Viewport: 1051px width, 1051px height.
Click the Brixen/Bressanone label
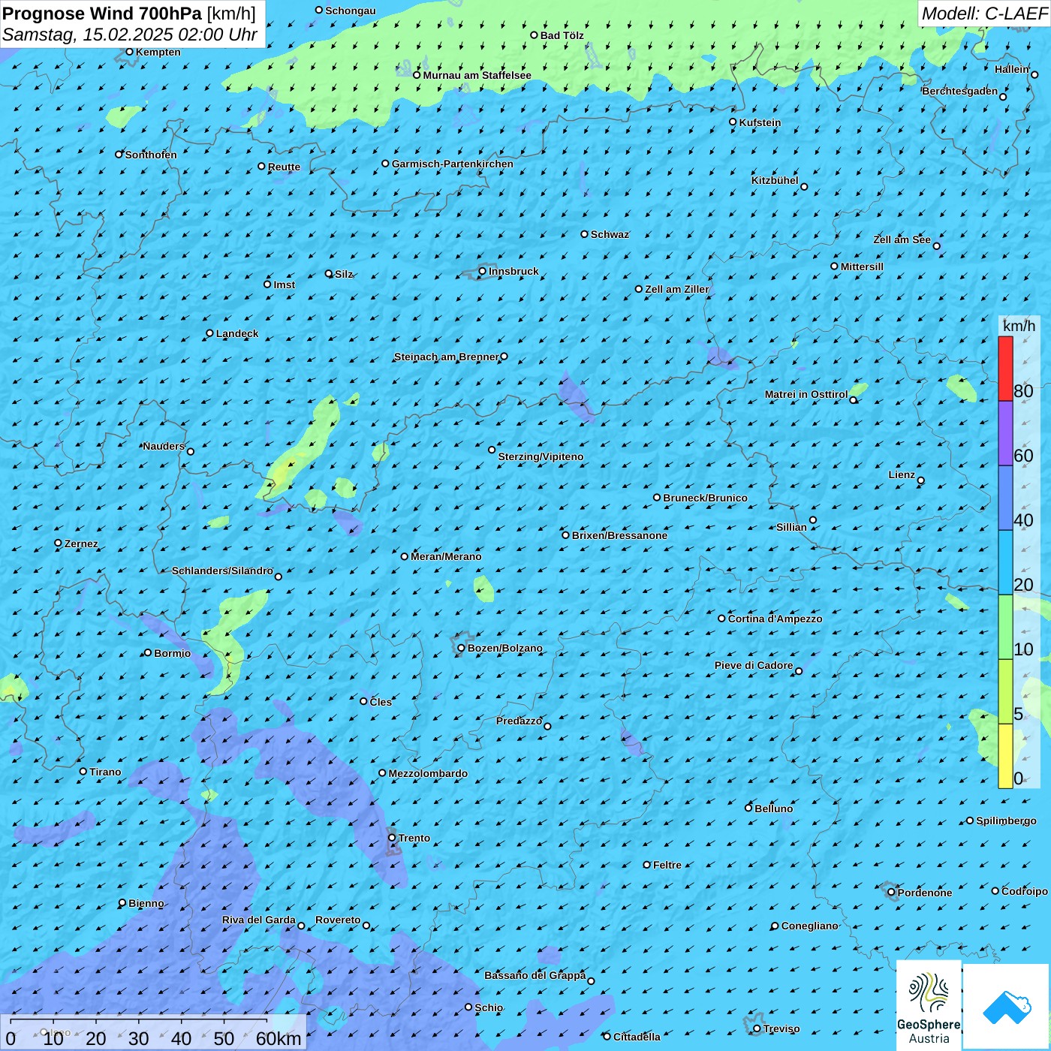click(x=619, y=535)
